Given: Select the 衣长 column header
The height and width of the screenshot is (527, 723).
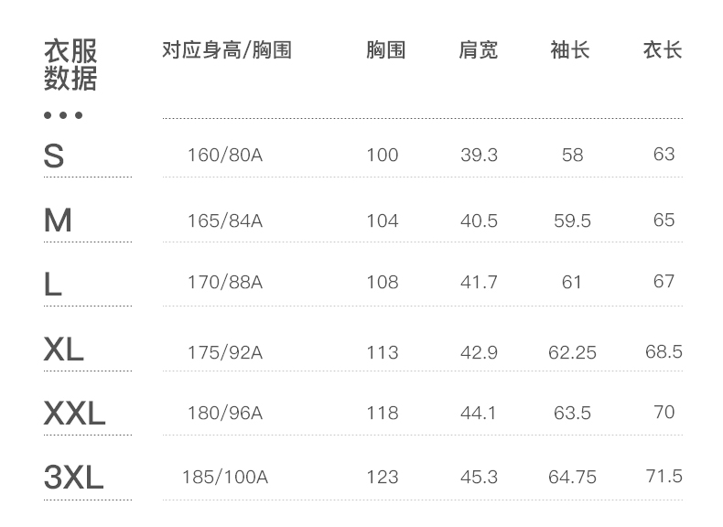Looking at the screenshot, I should pos(663,50).
